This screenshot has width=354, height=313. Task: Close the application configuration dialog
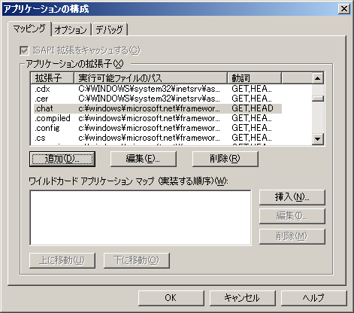point(344,9)
